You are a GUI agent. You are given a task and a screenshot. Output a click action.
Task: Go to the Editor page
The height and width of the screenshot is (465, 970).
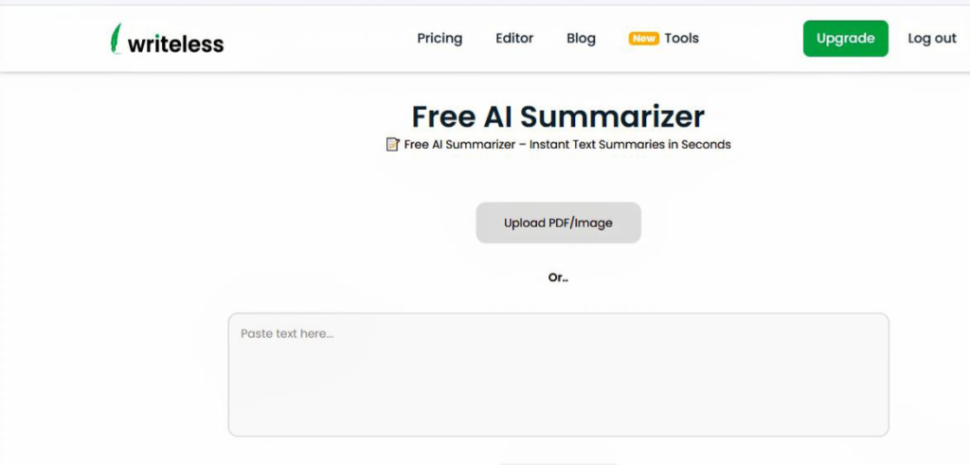point(514,39)
